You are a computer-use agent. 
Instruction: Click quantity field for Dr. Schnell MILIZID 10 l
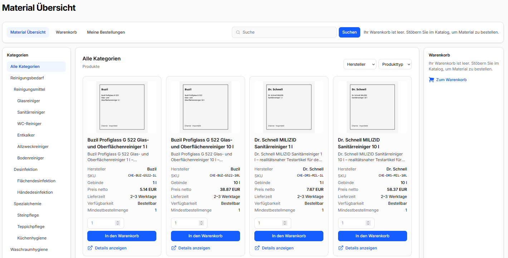pos(356,223)
